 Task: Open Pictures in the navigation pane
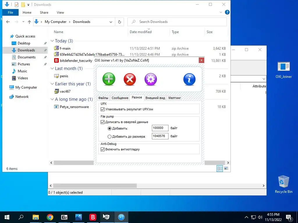pyautogui.click(x=24, y=64)
